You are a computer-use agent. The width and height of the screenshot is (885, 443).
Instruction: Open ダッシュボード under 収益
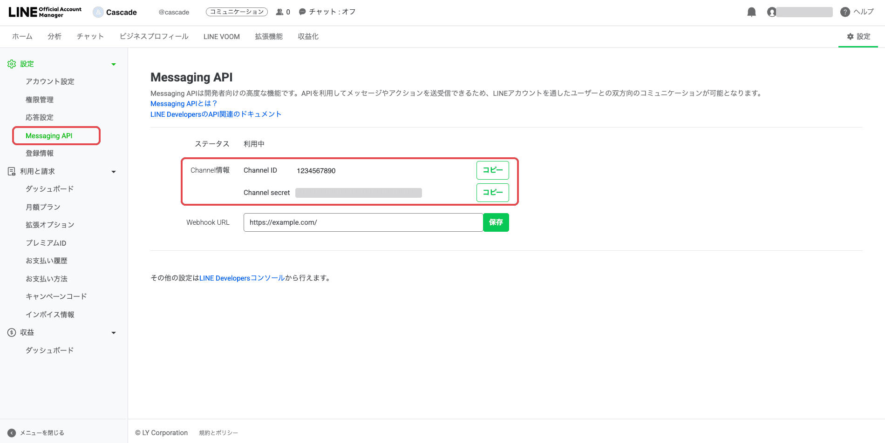click(50, 350)
